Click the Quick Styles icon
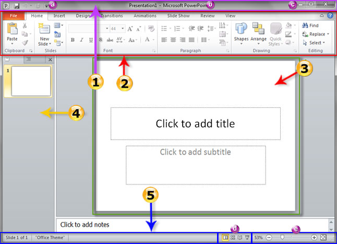Viewport: 337px width, 244px height. [x=276, y=29]
